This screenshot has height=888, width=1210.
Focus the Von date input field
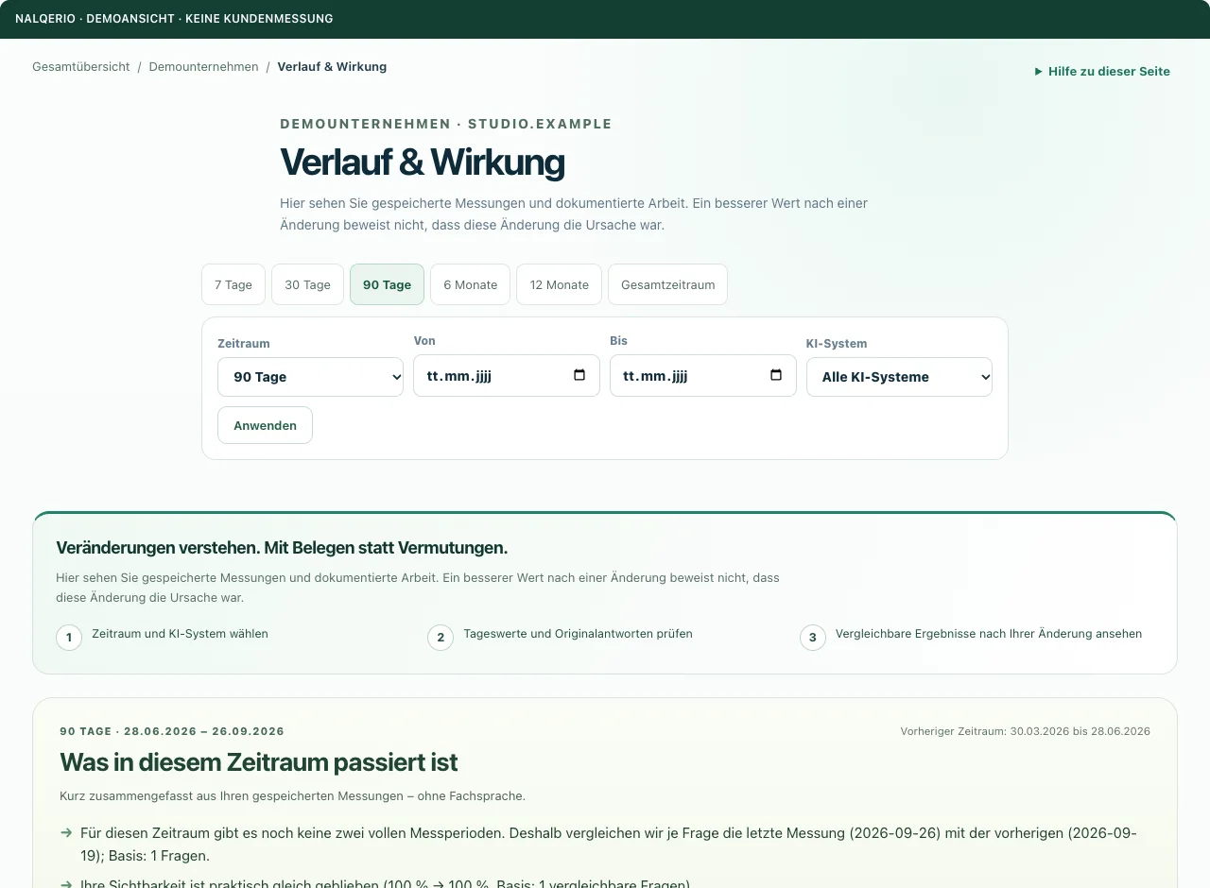click(507, 375)
